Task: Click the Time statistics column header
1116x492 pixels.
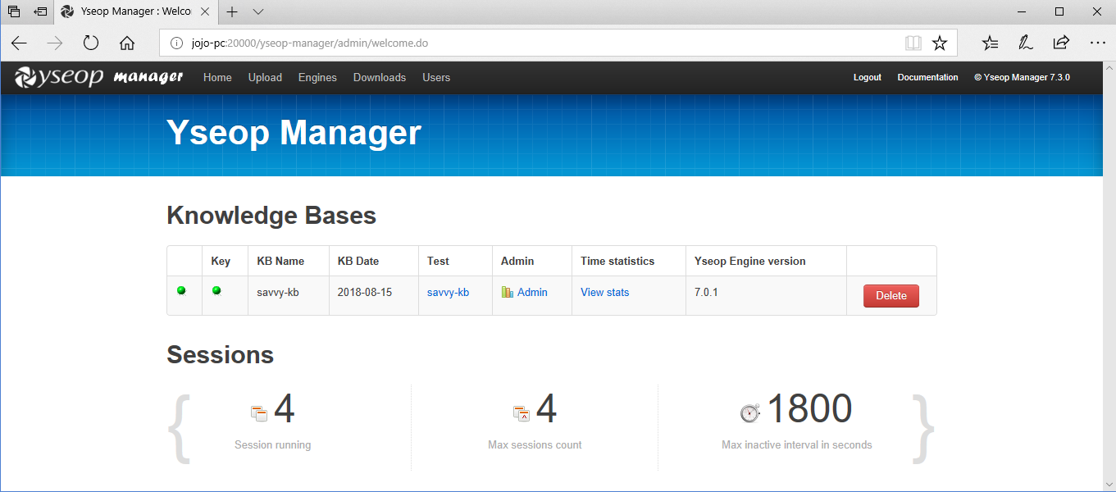Action: click(617, 261)
